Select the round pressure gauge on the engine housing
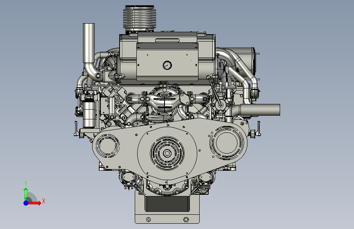The image size is (354, 229). coord(167,65)
